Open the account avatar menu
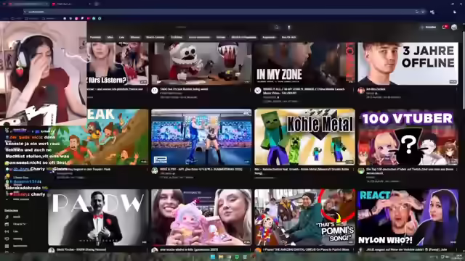This screenshot has height=261, width=465. point(454,28)
